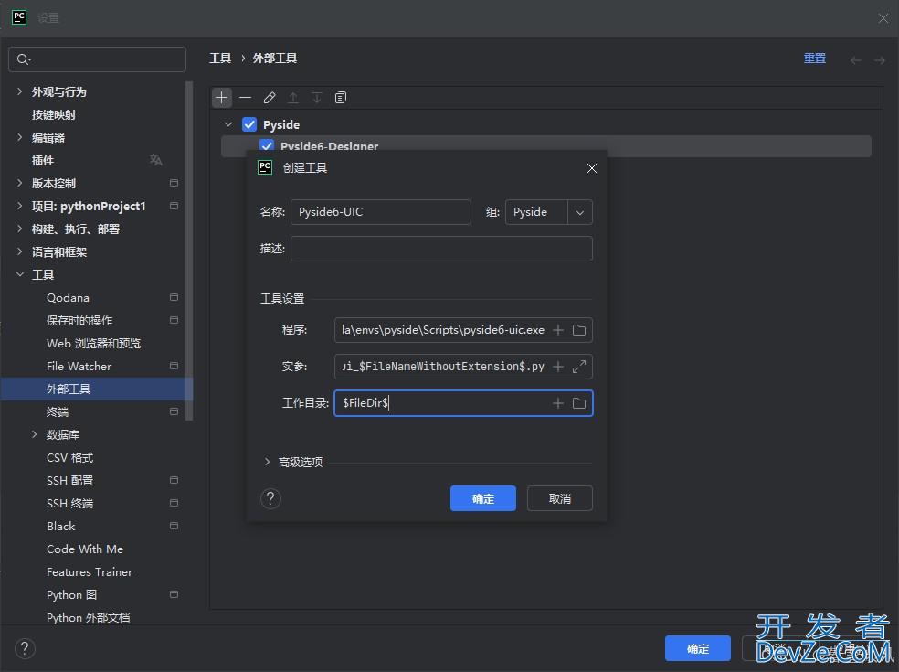Click project-level icon beside 版本控制
The width and height of the screenshot is (899, 672).
174,183
